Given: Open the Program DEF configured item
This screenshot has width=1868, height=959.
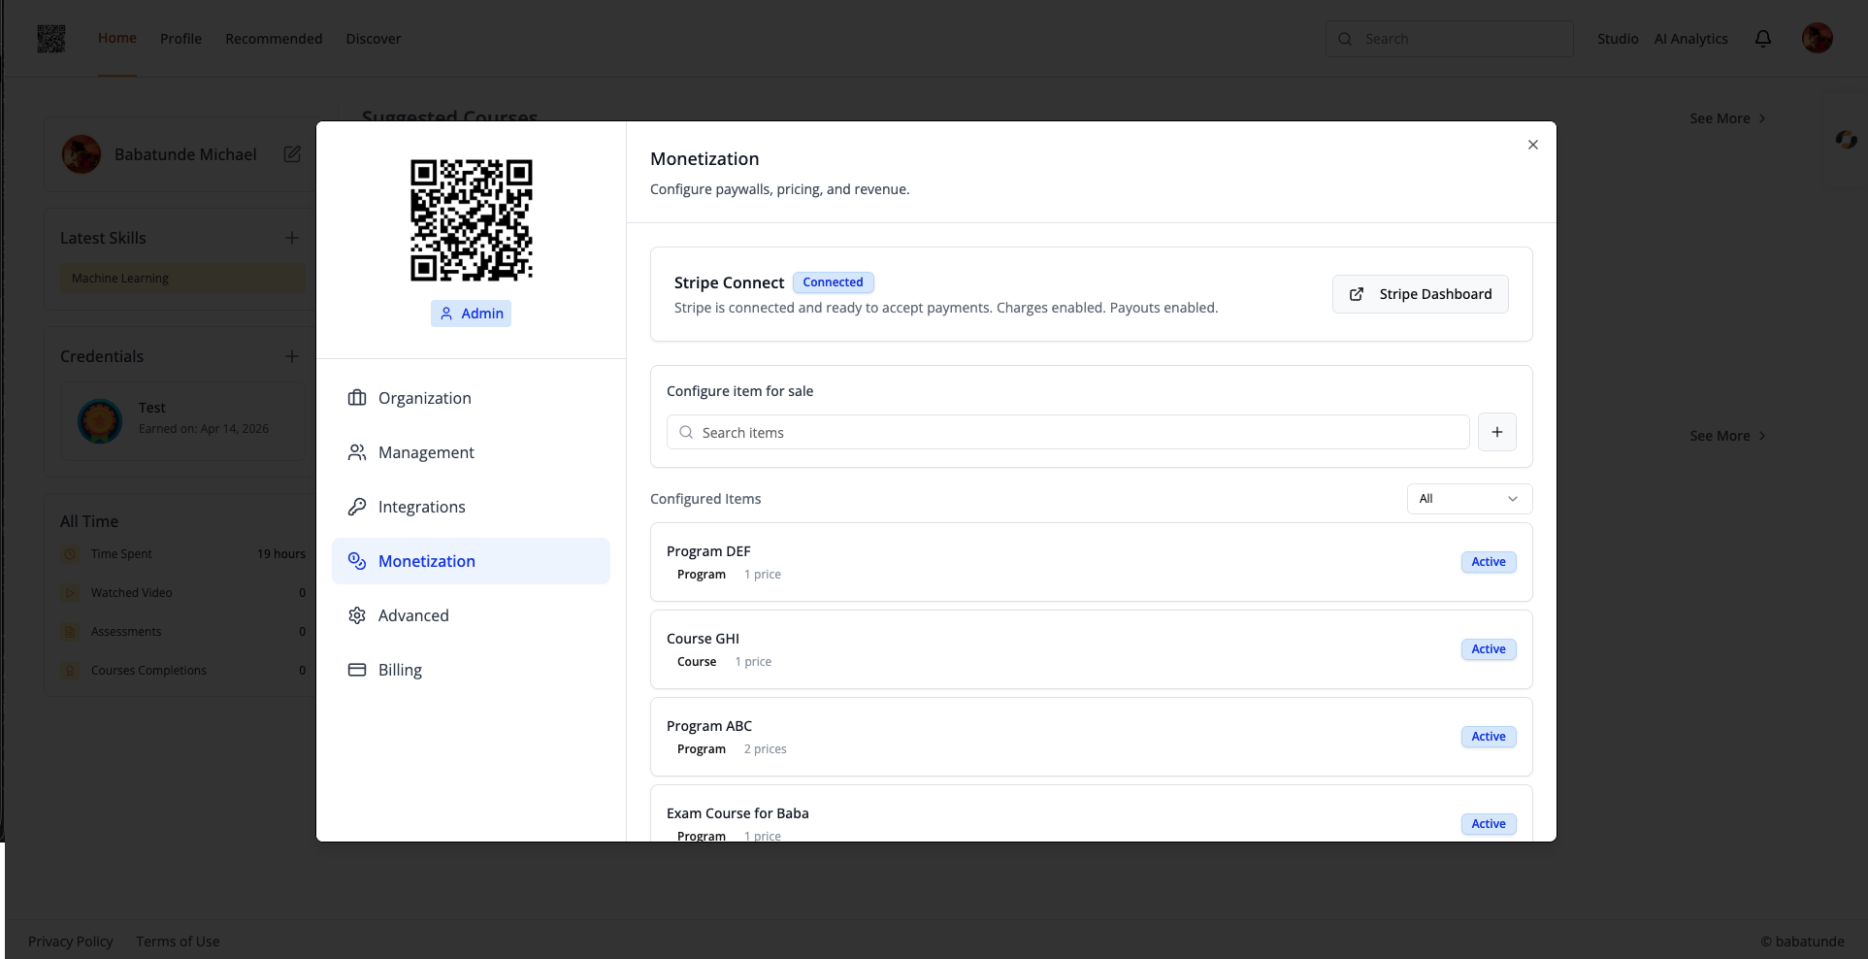Looking at the screenshot, I should [x=1092, y=562].
